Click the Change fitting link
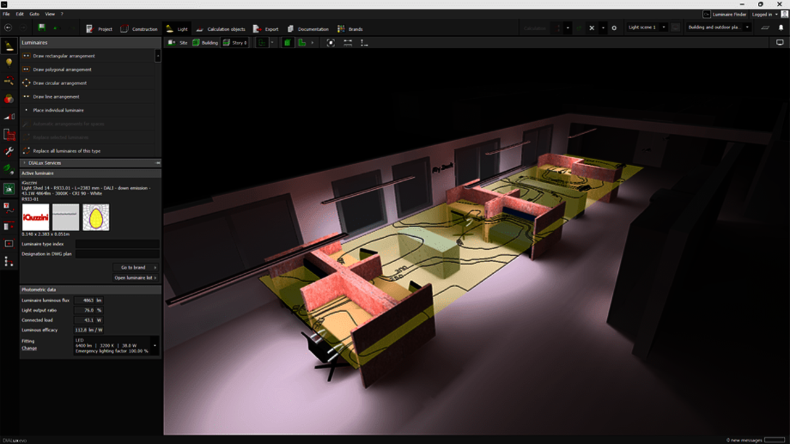The width and height of the screenshot is (790, 444). [29, 348]
